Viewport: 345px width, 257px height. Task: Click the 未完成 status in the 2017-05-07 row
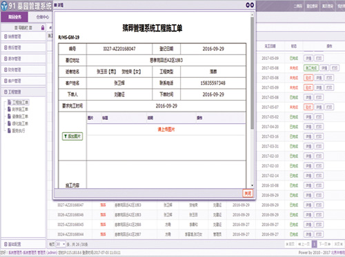294,107
